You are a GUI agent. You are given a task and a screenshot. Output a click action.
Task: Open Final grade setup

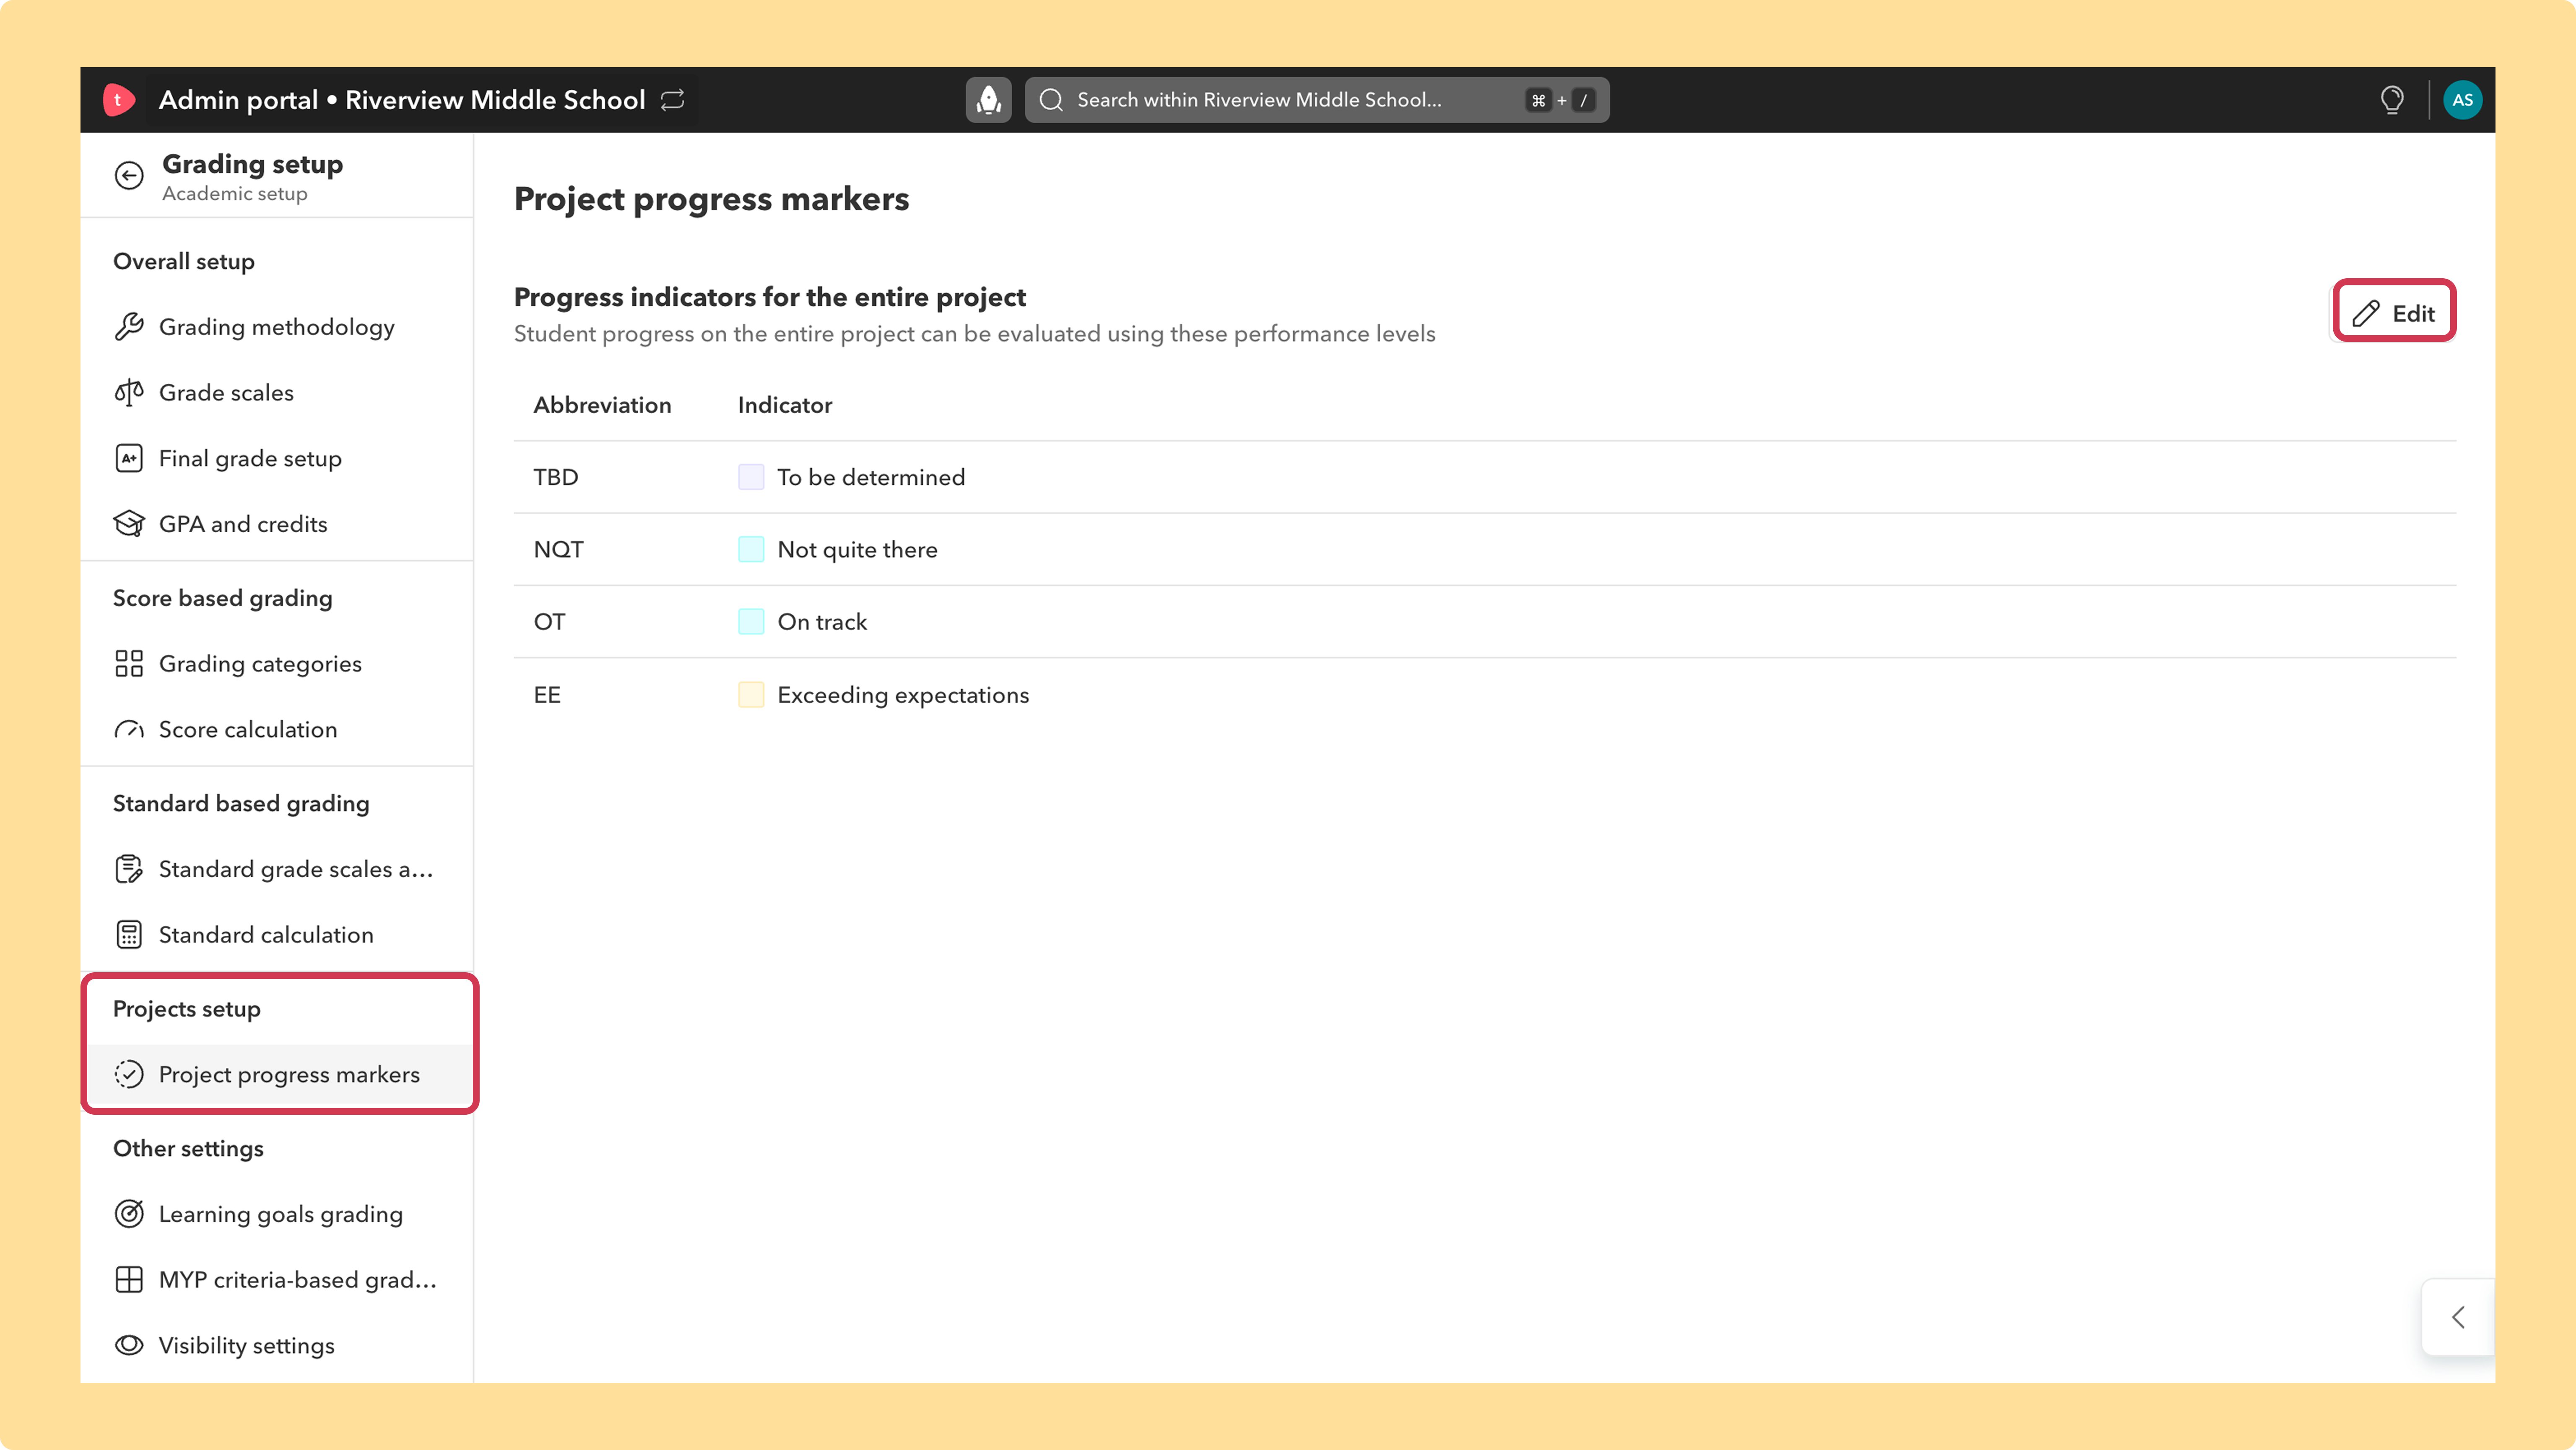(277, 459)
